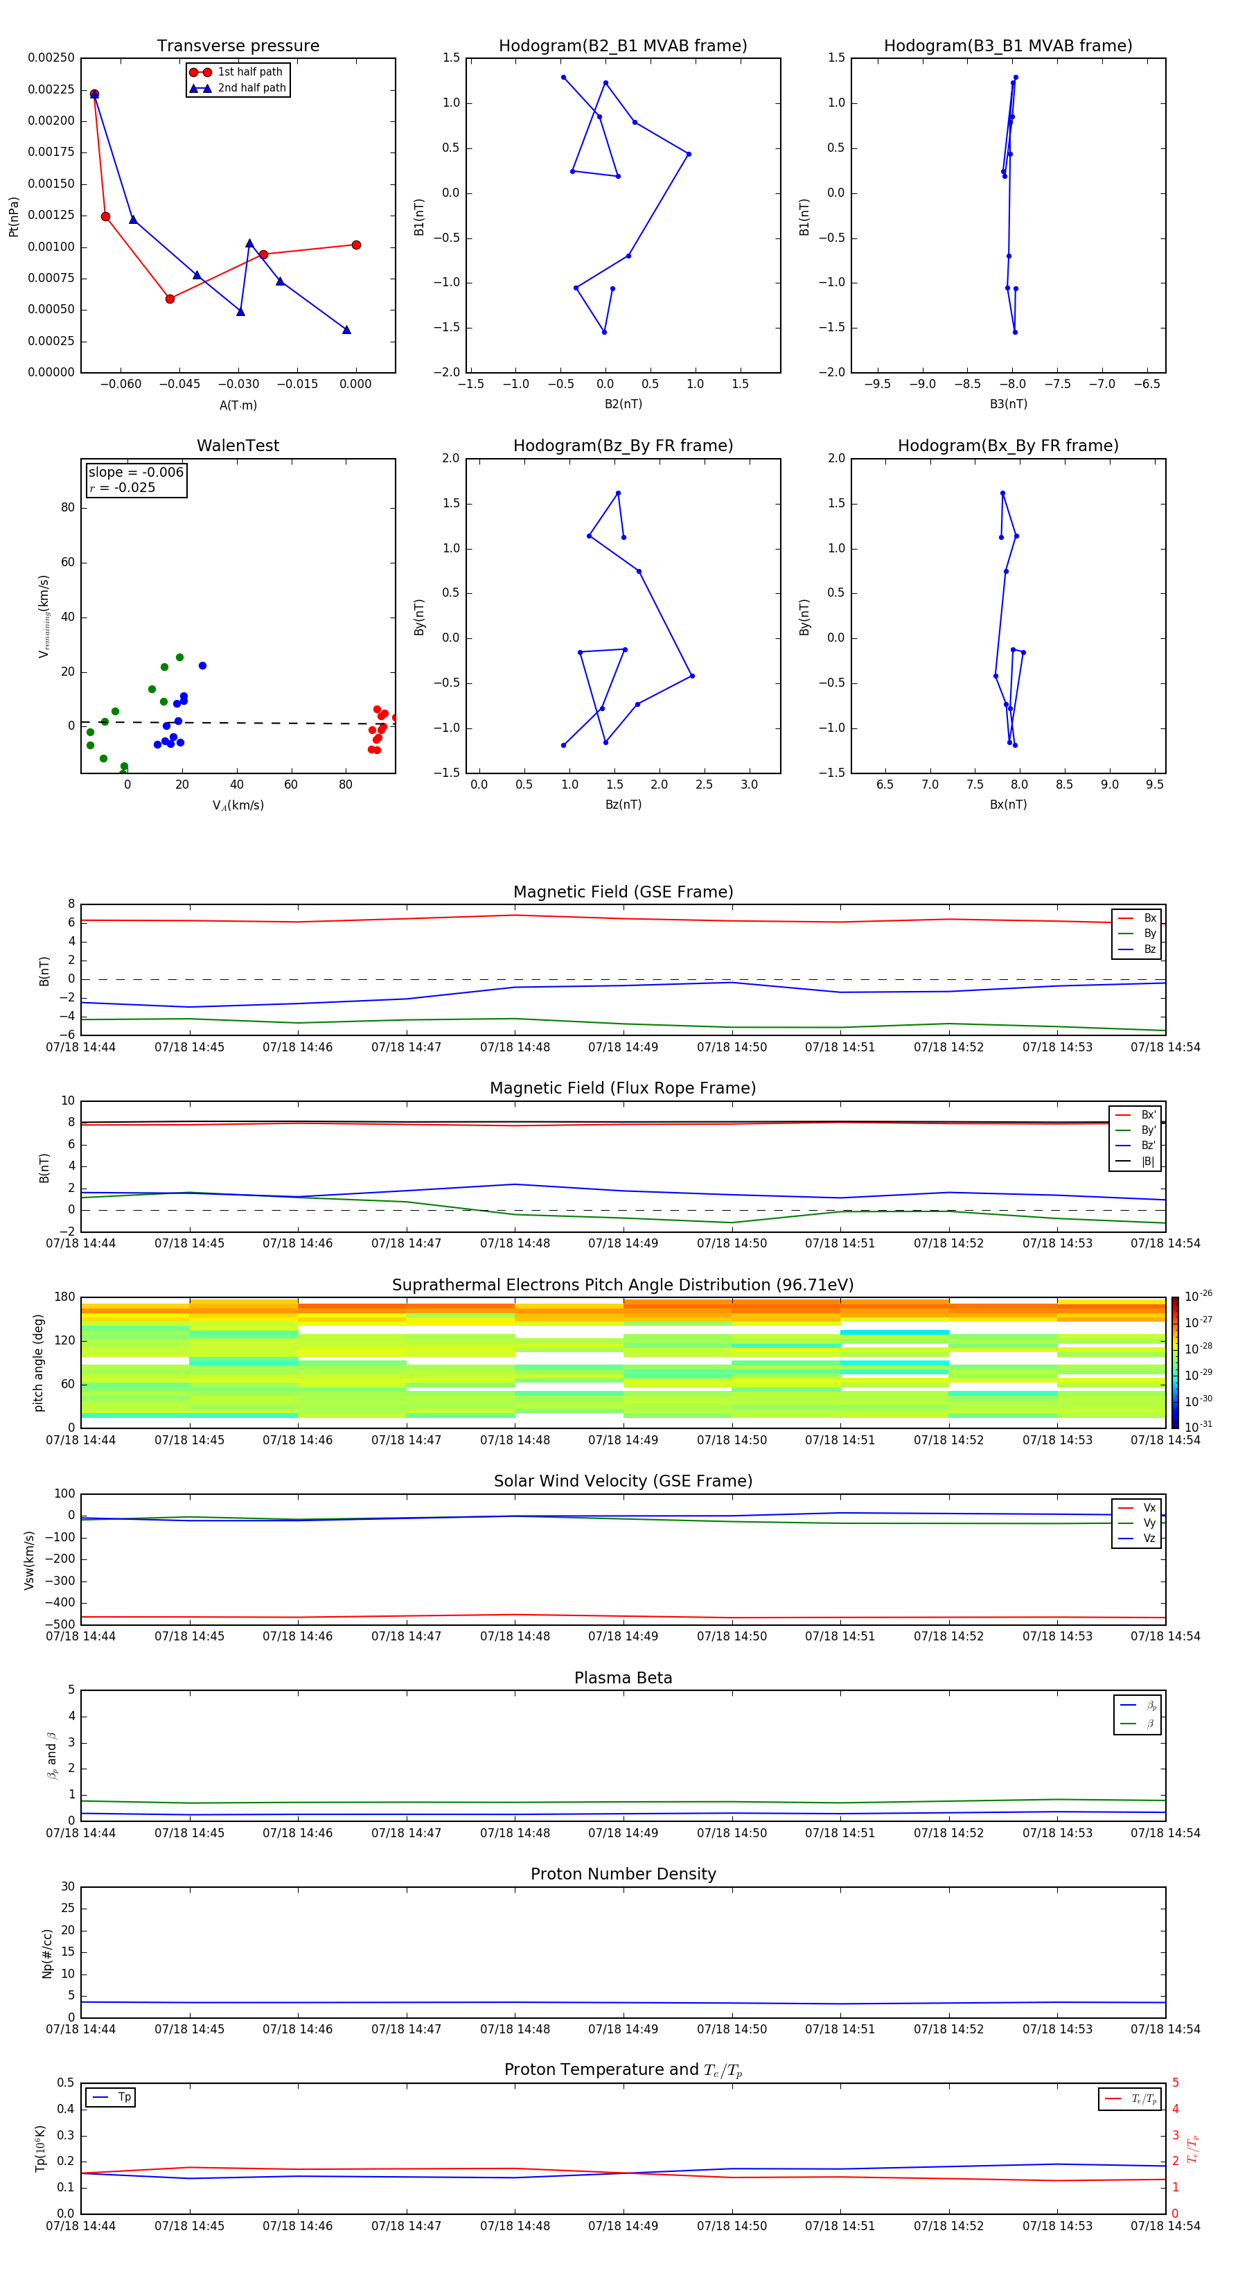Click the "pitch angle (deg)" axis label

point(38,1362)
